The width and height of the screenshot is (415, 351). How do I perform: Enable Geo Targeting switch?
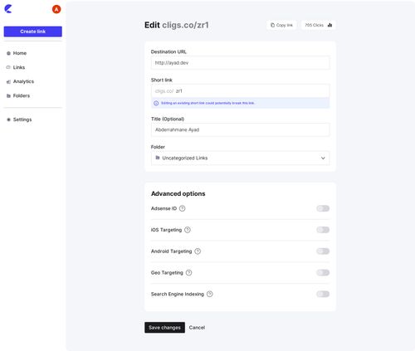tap(323, 273)
